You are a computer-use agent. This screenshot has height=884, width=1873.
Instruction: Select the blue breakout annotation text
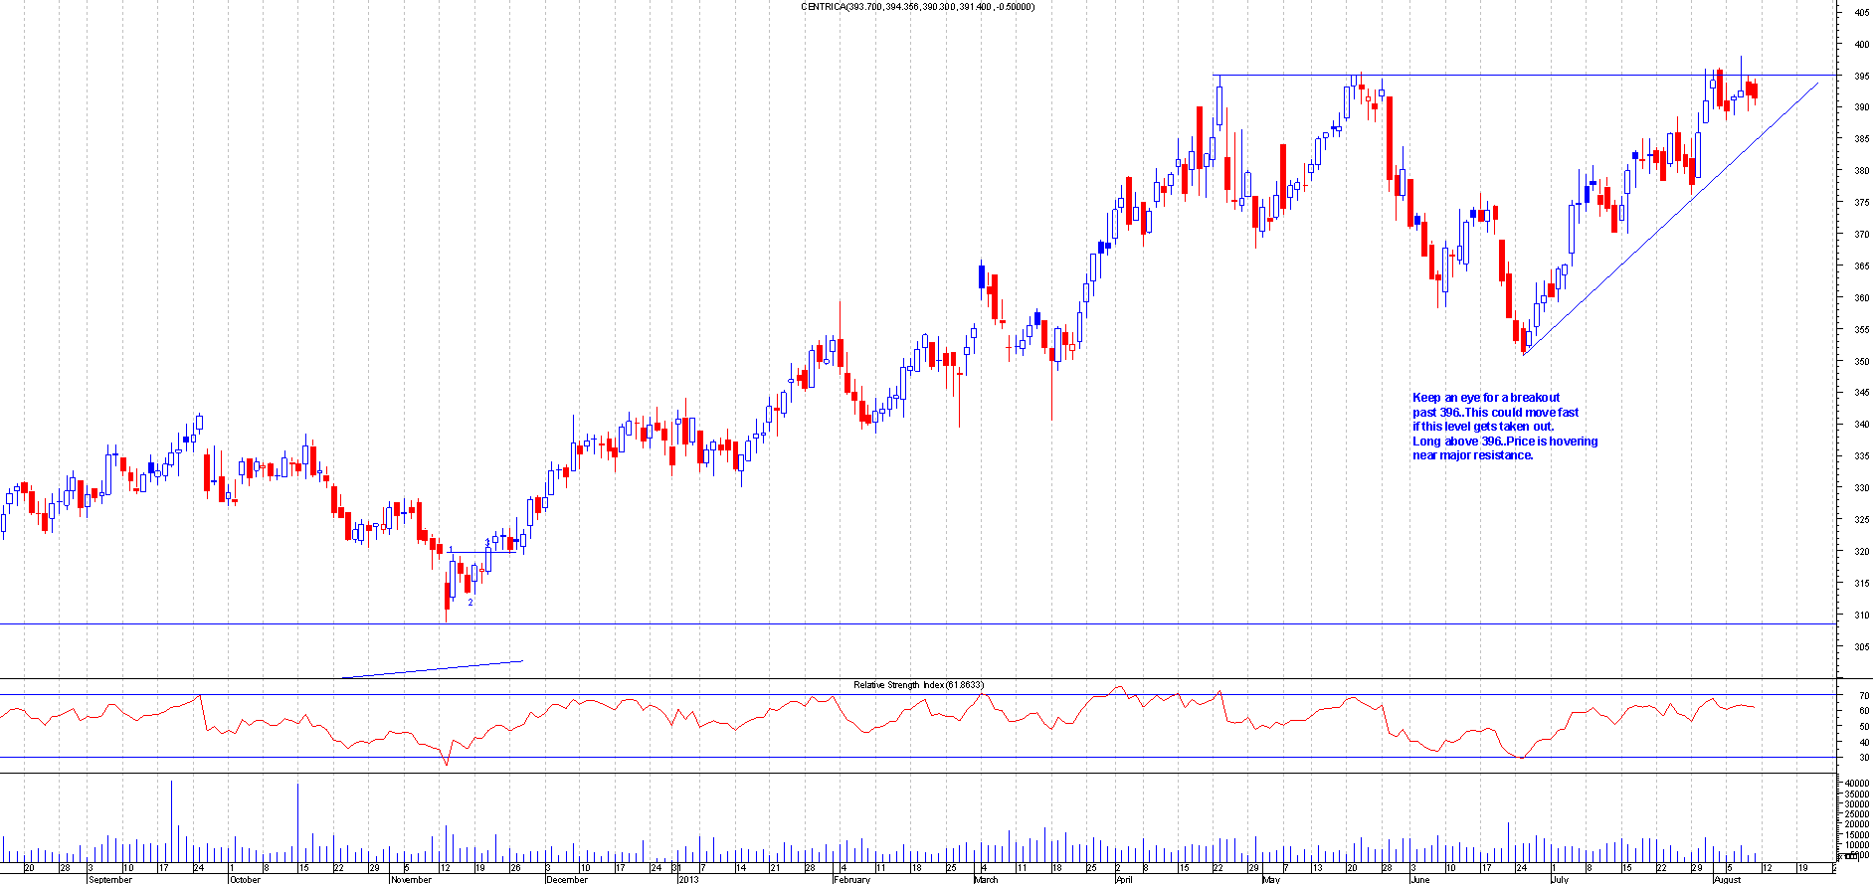(1504, 427)
